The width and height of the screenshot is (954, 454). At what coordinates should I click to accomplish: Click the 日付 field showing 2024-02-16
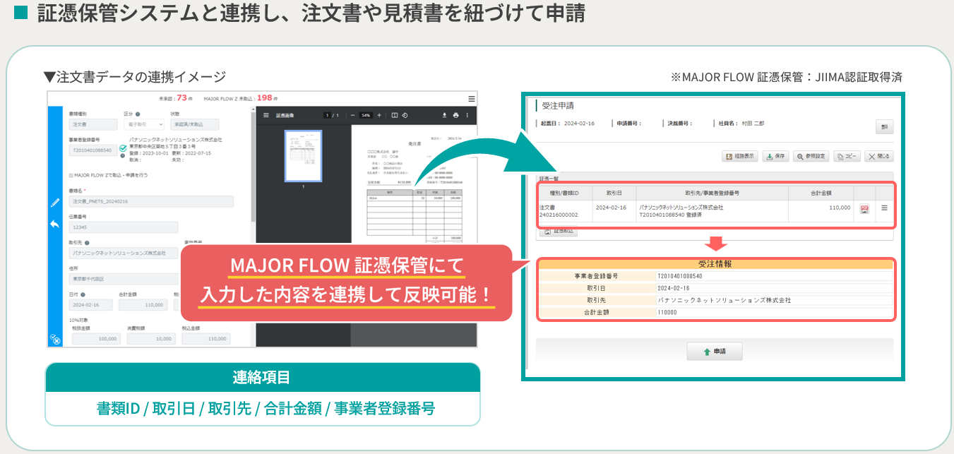(x=90, y=305)
